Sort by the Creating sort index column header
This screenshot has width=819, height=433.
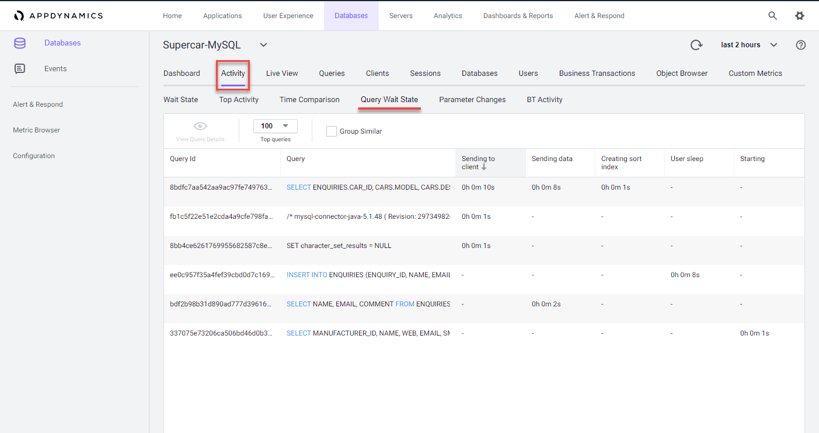(x=630, y=163)
